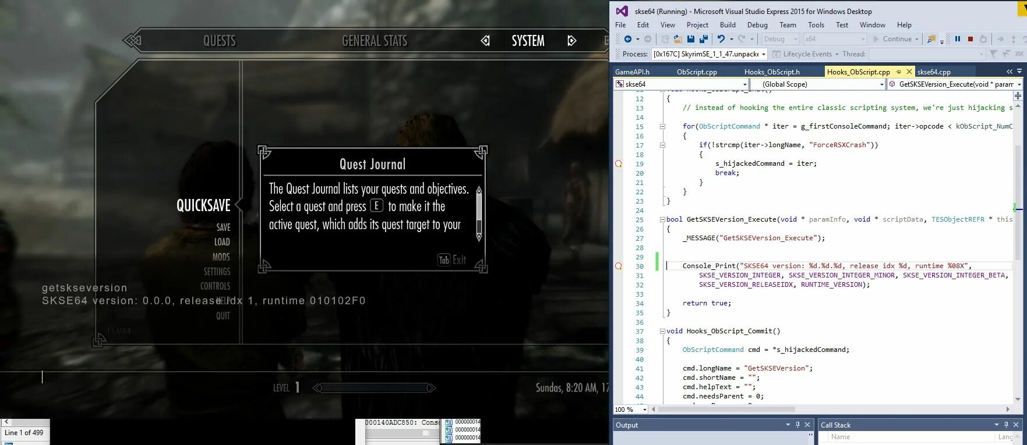
Task: Collapse the GetSKSEVersion_Execute function at line 25
Action: (x=662, y=219)
